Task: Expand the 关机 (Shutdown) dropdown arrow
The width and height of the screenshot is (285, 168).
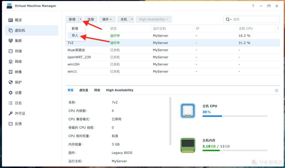Action: (x=132, y=19)
